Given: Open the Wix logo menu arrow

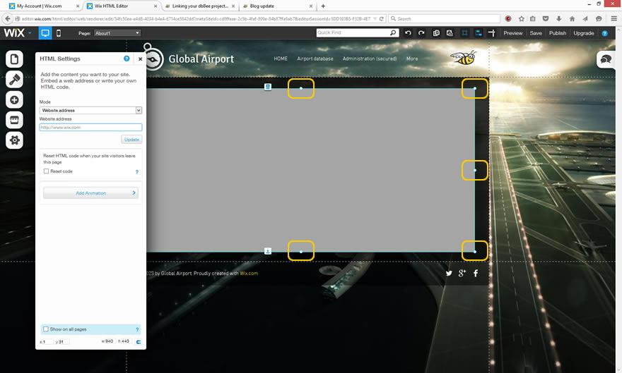Looking at the screenshot, I should (30, 33).
